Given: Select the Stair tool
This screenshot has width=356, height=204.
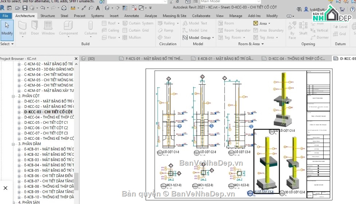Looking at the screenshot, I should [x=165, y=38].
